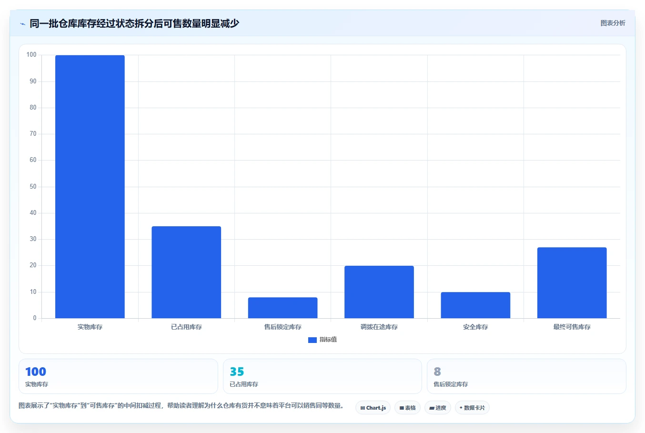Click the 调拨在途库存 bar
The image size is (645, 433).
click(x=379, y=292)
